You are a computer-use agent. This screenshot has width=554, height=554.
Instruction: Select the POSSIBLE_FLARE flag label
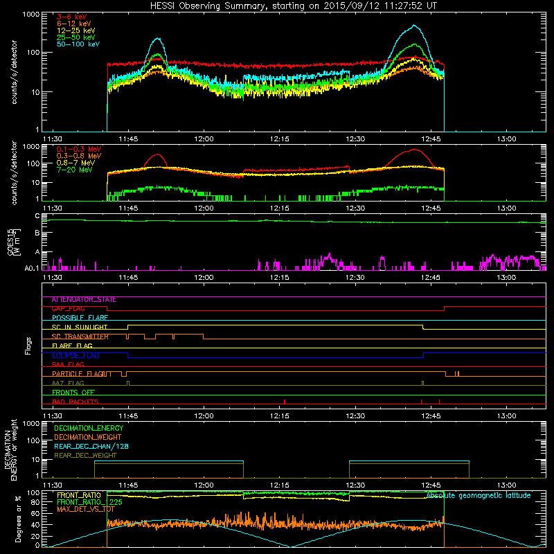tap(80, 318)
